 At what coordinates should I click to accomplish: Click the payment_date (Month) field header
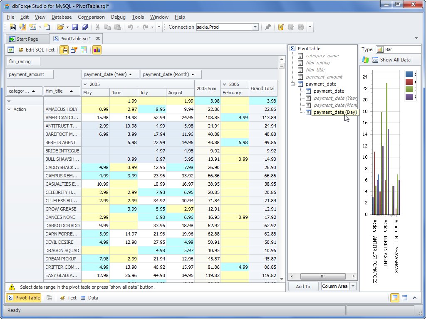pyautogui.click(x=171, y=74)
